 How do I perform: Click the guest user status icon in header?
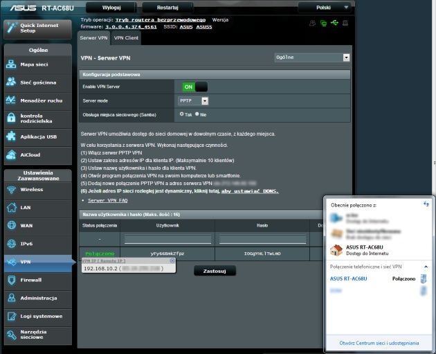coord(312,23)
